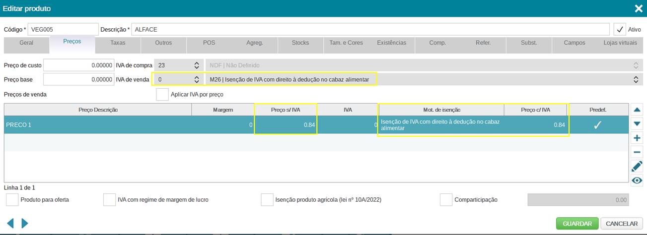647x235 pixels.
Task: Click the move-down arrow icon beside the price table
Action: click(637, 123)
